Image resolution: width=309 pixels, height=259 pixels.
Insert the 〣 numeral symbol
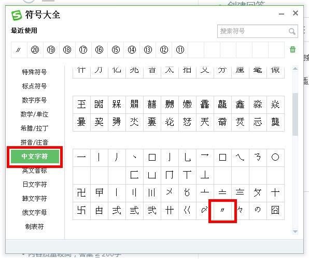(x=152, y=193)
